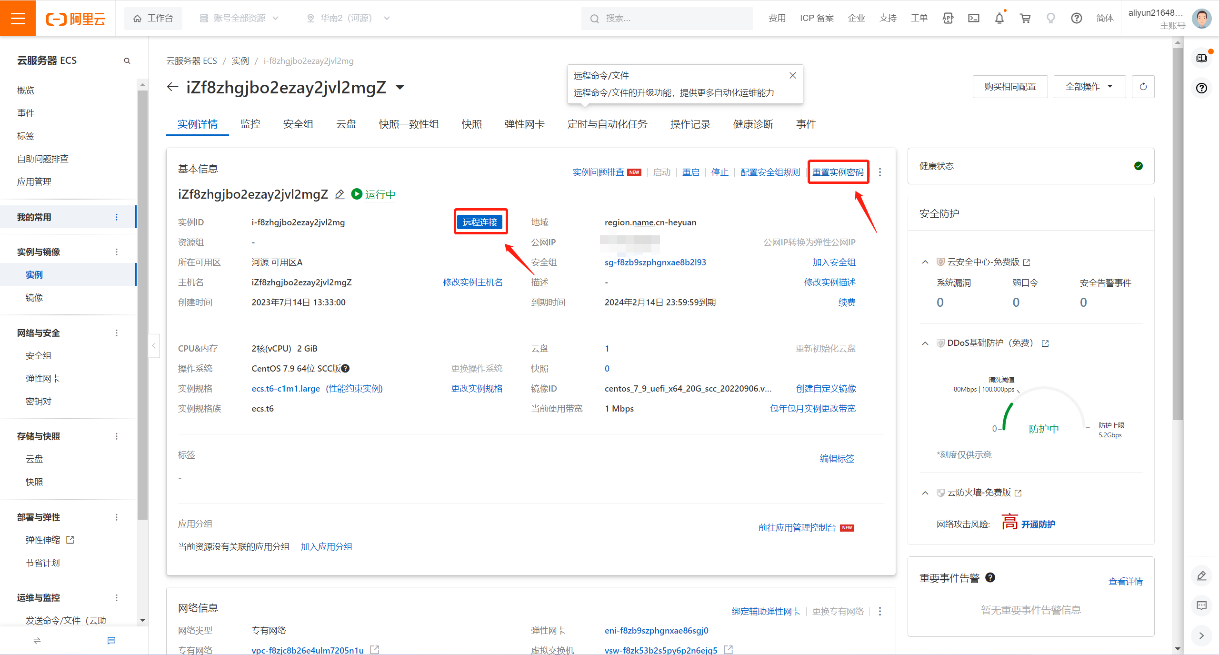Open more options for 基本信息 panel
The width and height of the screenshot is (1219, 655).
tap(879, 172)
